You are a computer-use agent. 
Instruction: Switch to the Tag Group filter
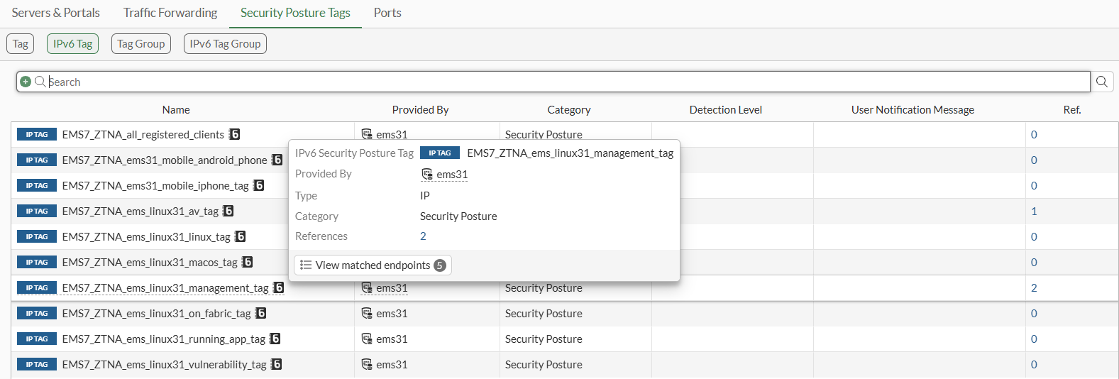[141, 43]
